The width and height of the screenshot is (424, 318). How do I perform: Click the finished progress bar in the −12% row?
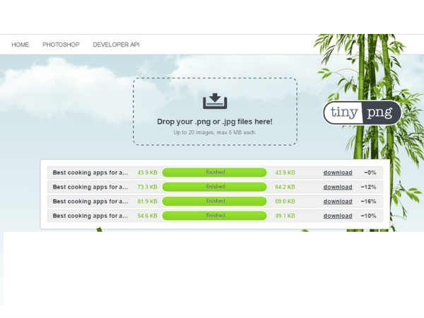(214, 187)
